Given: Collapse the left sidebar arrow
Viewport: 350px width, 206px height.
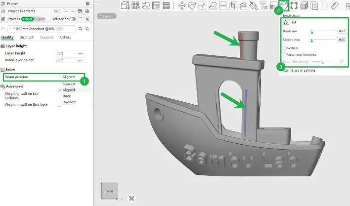Looking at the screenshot, I should click(96, 2).
